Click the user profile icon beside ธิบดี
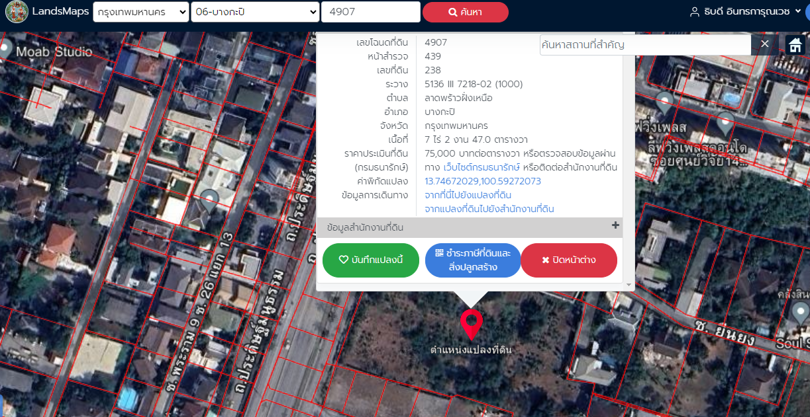The height and width of the screenshot is (417, 810). coord(695,12)
